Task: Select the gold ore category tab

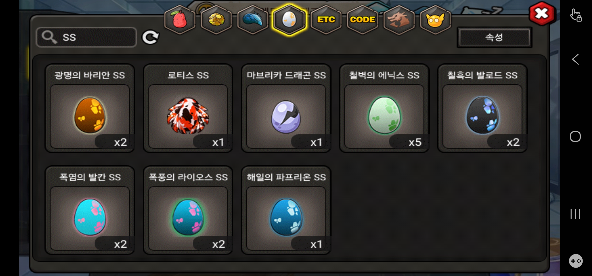Action: [x=216, y=20]
